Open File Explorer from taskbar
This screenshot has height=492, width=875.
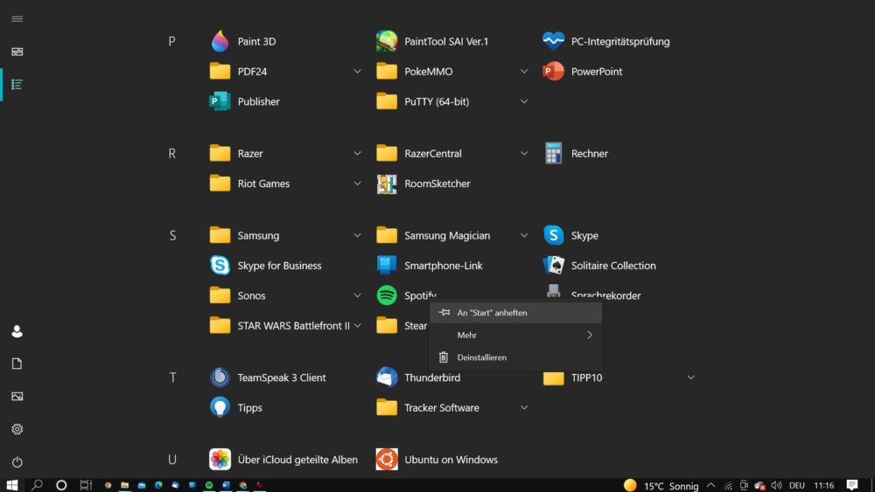[124, 485]
